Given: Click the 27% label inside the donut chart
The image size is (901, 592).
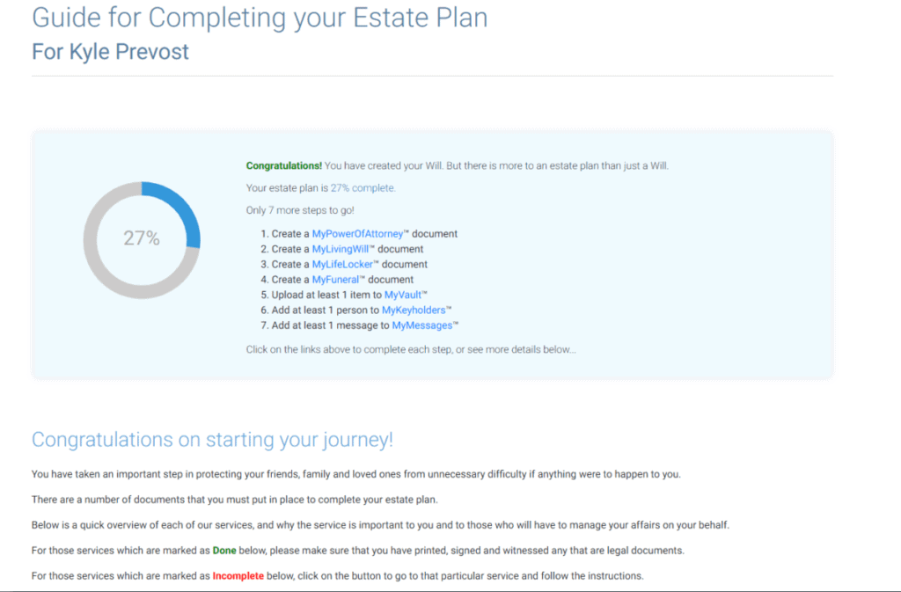Looking at the screenshot, I should [x=141, y=238].
